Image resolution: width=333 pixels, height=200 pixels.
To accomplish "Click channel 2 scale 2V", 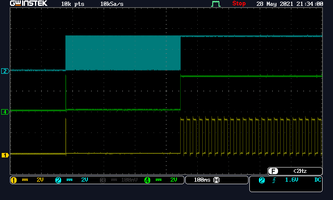I will point(84,180).
